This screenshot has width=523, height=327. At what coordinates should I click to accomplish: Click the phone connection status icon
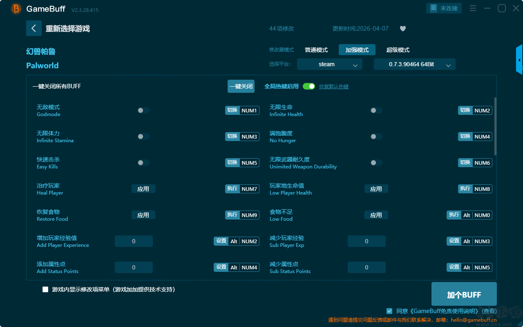click(x=433, y=8)
